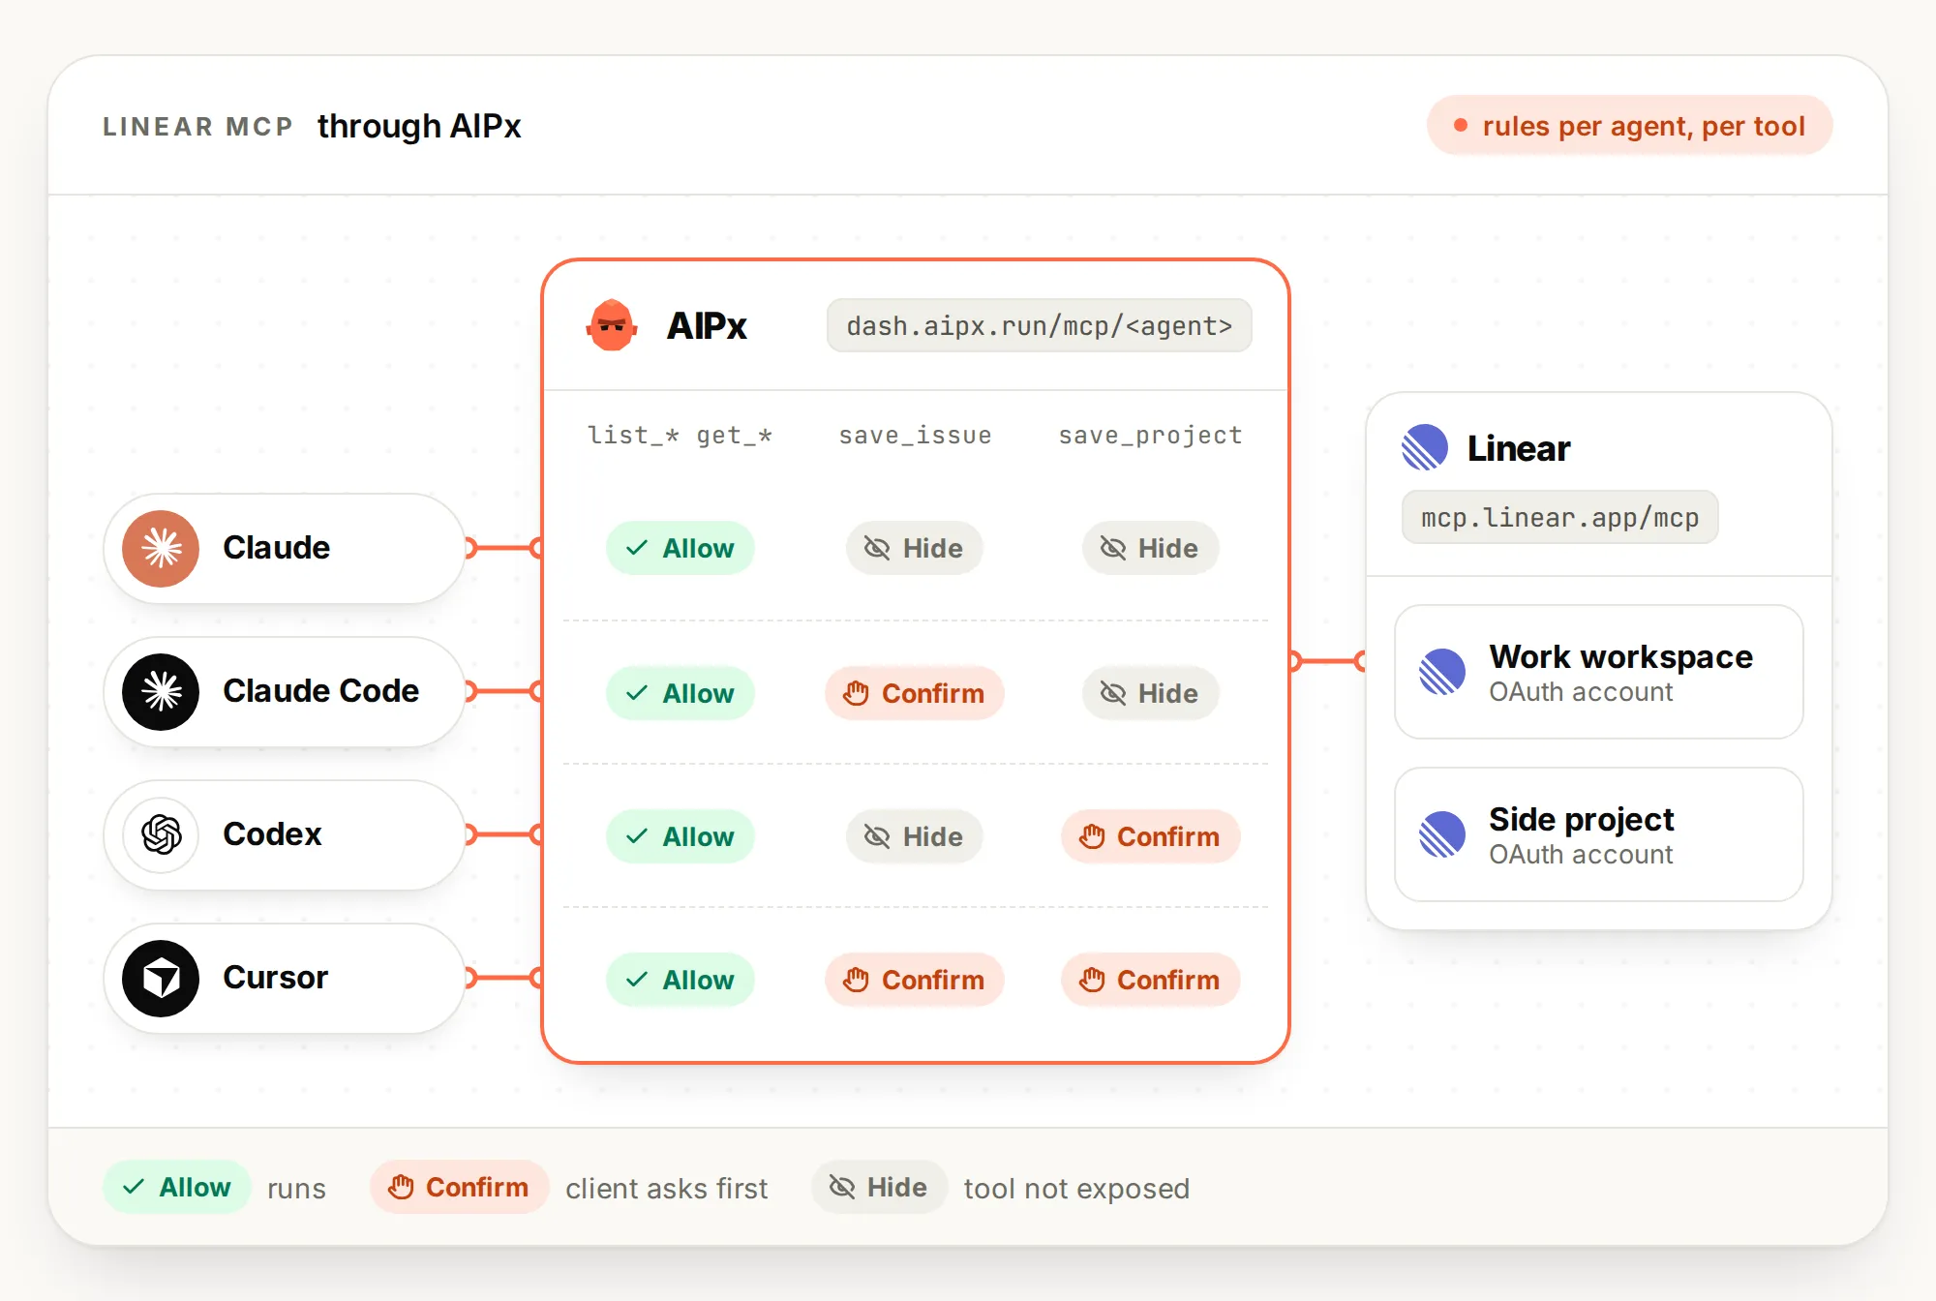
Task: Click the mcp.linear.app/mcp URL chip
Action: coord(1560,517)
